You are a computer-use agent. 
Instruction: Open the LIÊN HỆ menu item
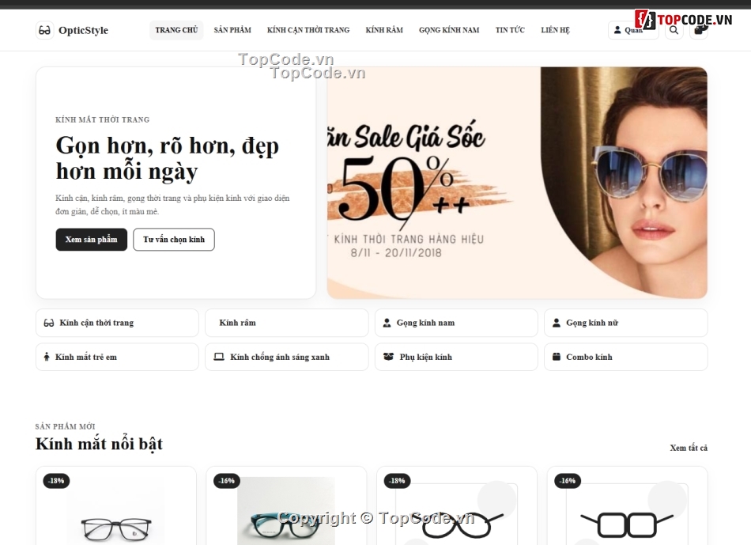555,30
